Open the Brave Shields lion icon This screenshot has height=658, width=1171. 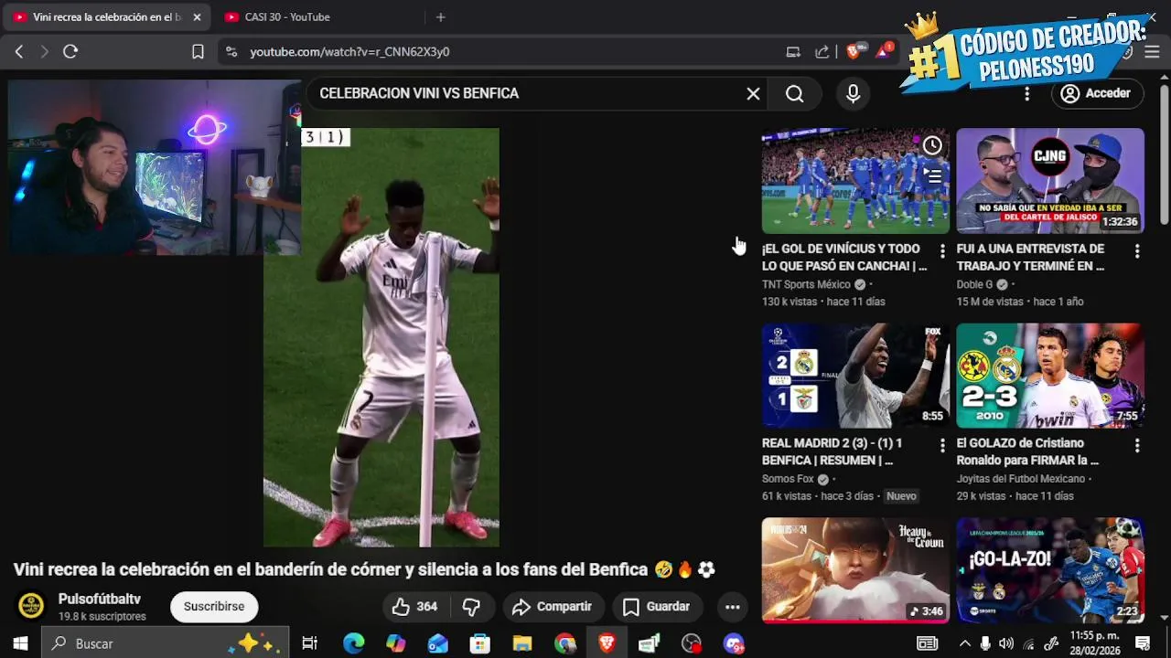[x=854, y=52]
